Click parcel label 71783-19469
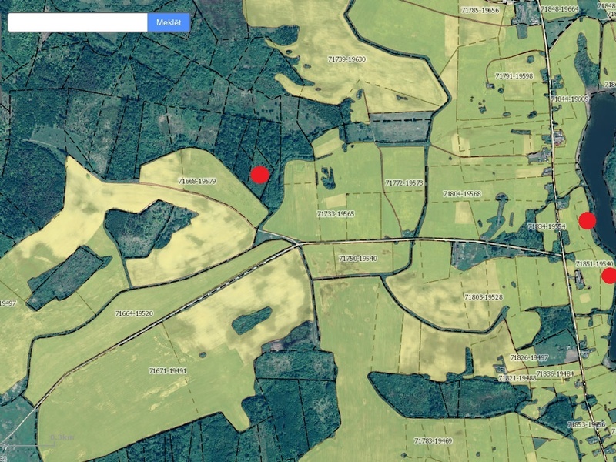 pyautogui.click(x=433, y=440)
